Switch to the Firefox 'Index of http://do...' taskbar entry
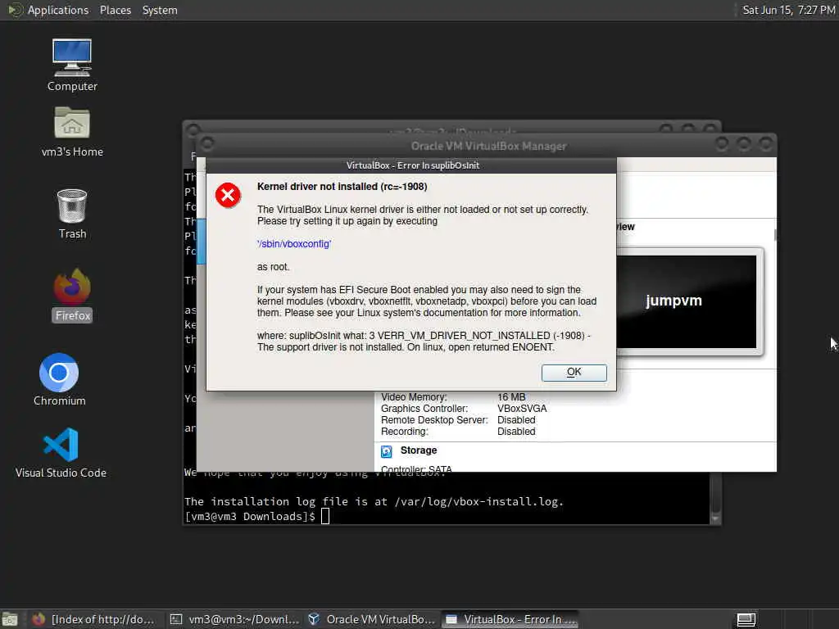839x629 pixels. coord(93,619)
